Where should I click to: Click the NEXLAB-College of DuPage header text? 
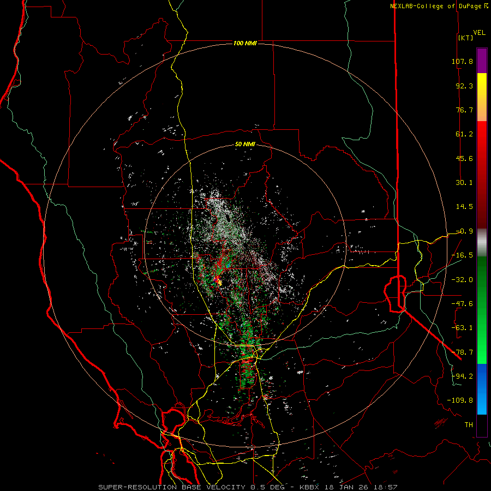pos(435,6)
